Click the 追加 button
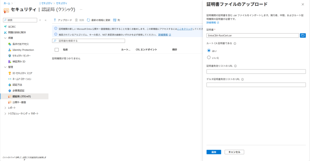The image size is (310, 161). point(214,152)
